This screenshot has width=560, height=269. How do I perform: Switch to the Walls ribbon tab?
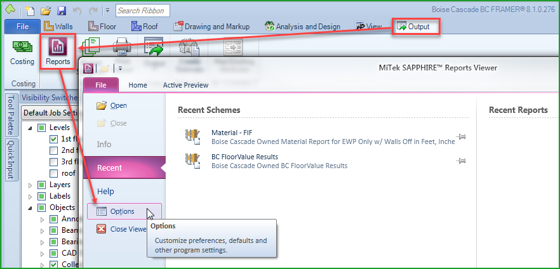point(58,27)
